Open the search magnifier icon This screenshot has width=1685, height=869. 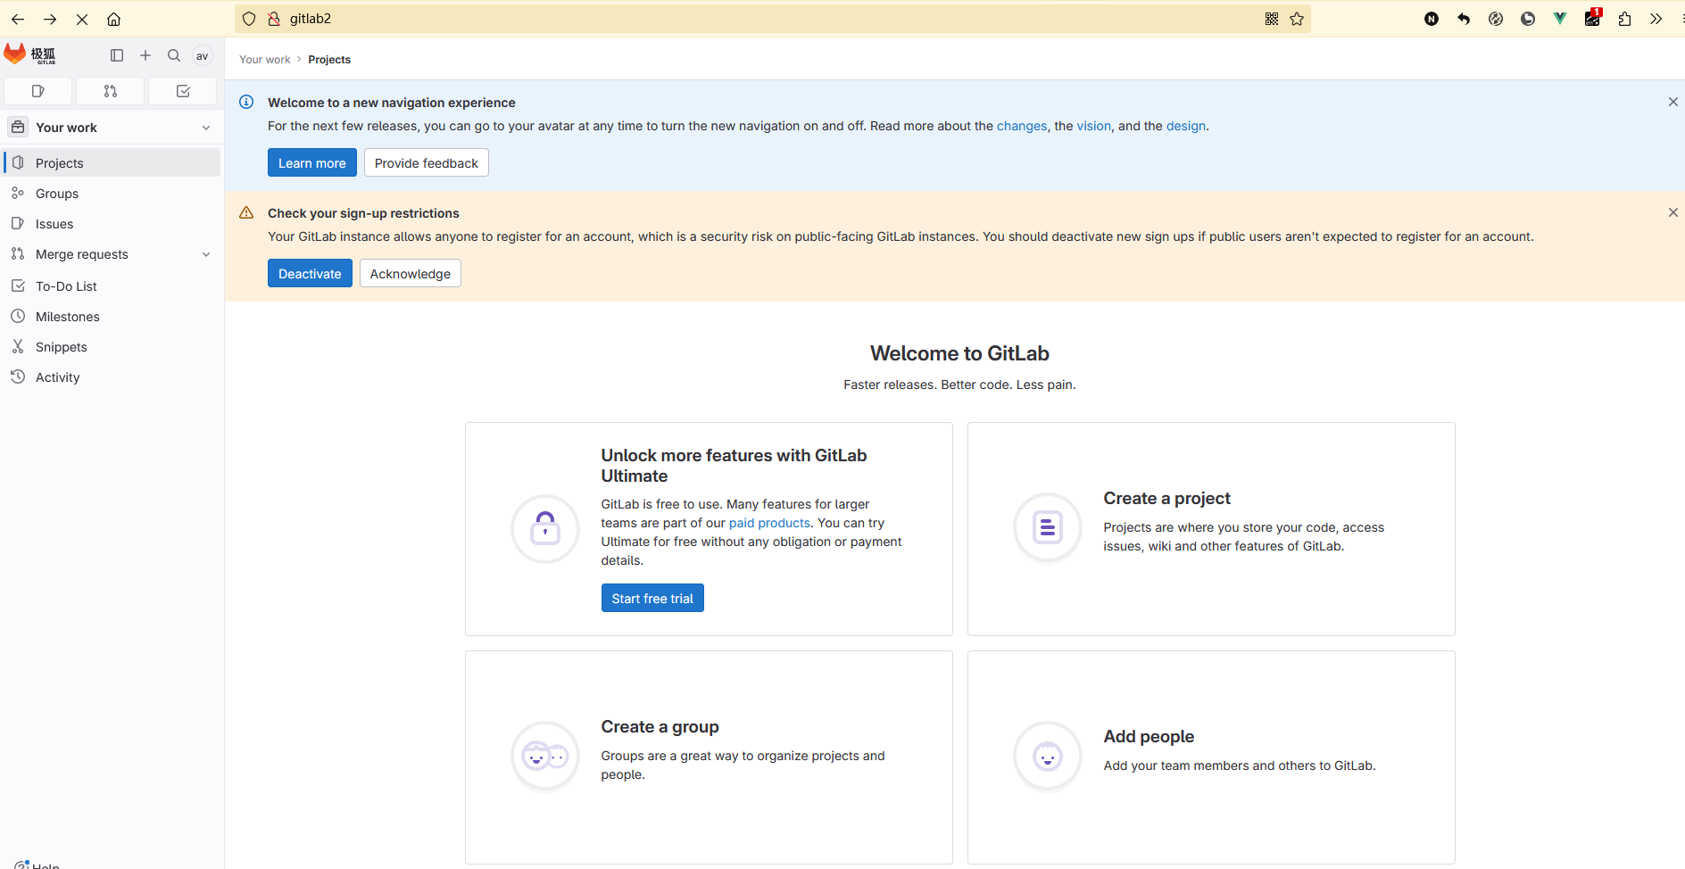coord(174,55)
